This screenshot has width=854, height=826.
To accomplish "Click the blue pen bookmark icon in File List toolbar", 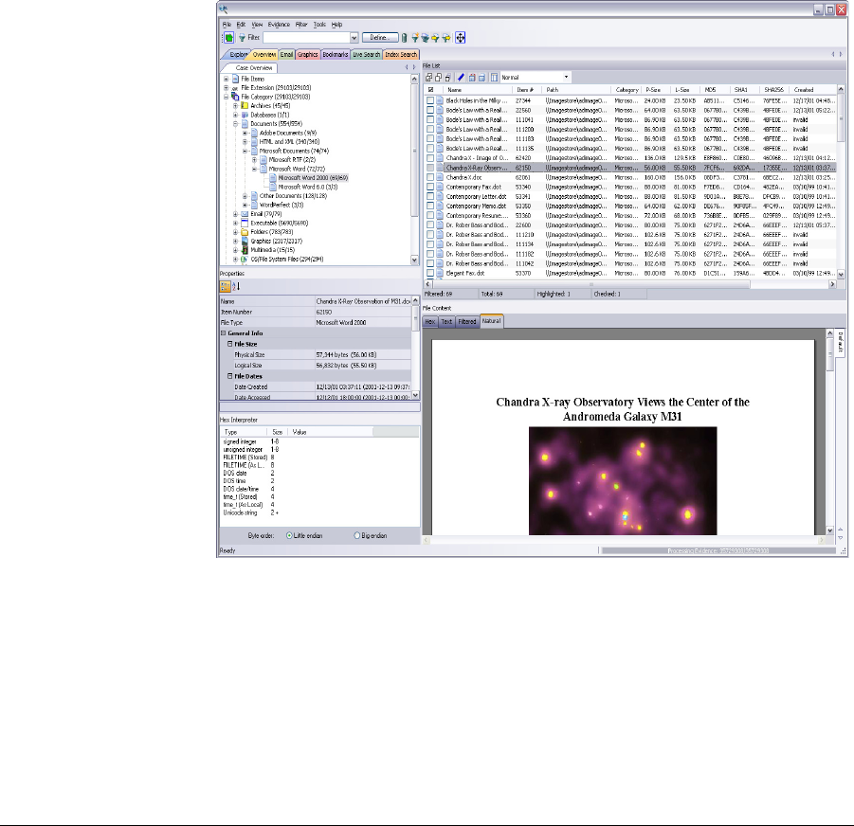I will pos(461,78).
